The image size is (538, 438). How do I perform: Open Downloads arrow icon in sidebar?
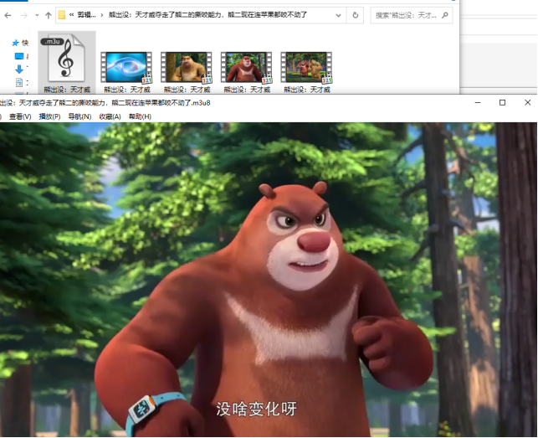(19, 70)
